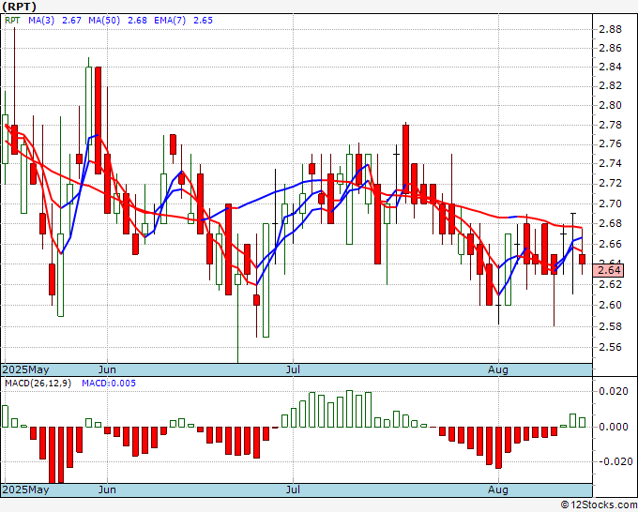The image size is (638, 512).
Task: Click the EMA(7) indicator label
Action: (x=170, y=21)
